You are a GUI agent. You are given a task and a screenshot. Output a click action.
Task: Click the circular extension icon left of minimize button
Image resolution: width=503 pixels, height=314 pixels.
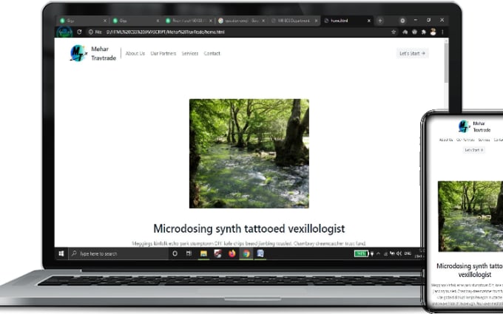402,21
